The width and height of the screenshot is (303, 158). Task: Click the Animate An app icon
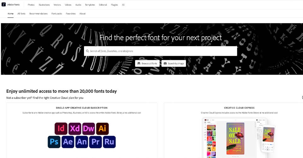(x=82, y=142)
